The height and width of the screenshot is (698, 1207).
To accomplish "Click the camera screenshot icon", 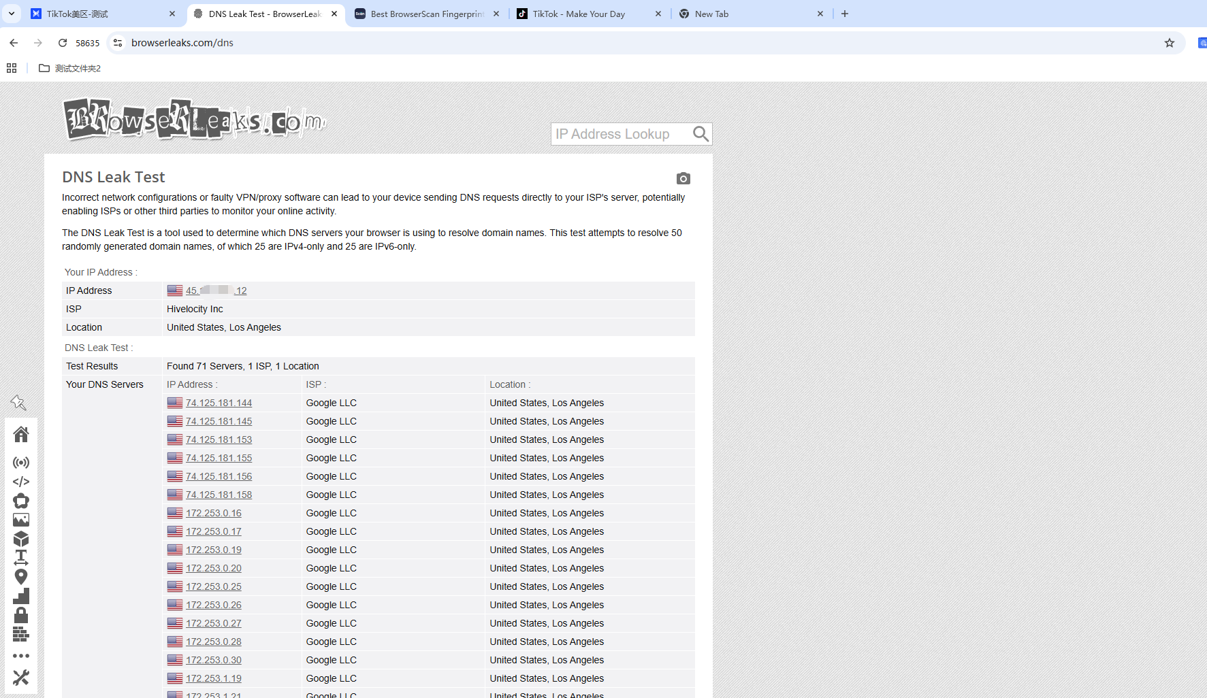I will tap(683, 178).
